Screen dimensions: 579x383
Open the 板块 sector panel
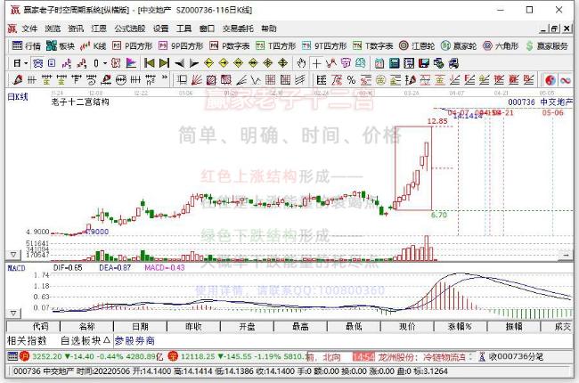pos(61,45)
